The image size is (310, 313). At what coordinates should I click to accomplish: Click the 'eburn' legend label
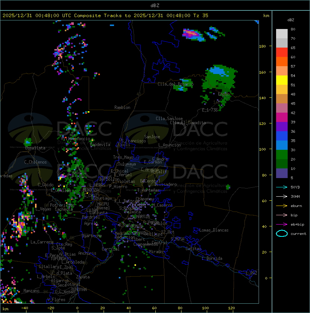click(x=296, y=206)
